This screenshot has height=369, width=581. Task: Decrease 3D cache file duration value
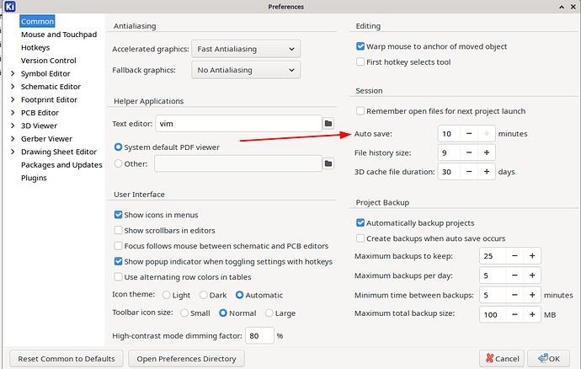(x=467, y=172)
